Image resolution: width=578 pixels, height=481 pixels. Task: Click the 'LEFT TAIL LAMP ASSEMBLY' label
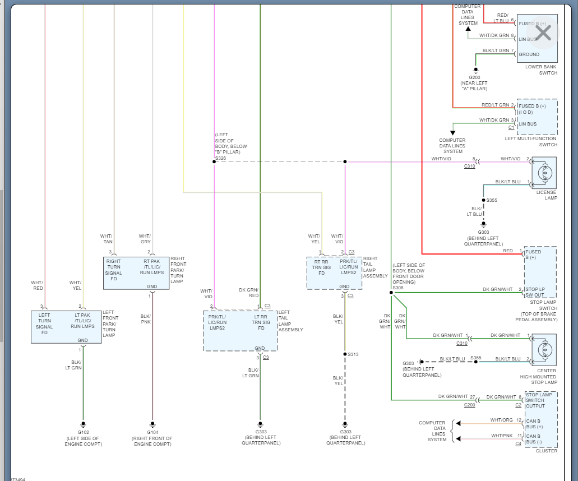(290, 321)
